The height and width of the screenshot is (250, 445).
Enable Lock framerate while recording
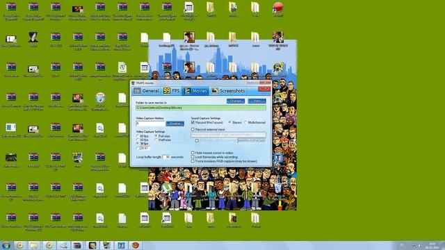(x=193, y=157)
